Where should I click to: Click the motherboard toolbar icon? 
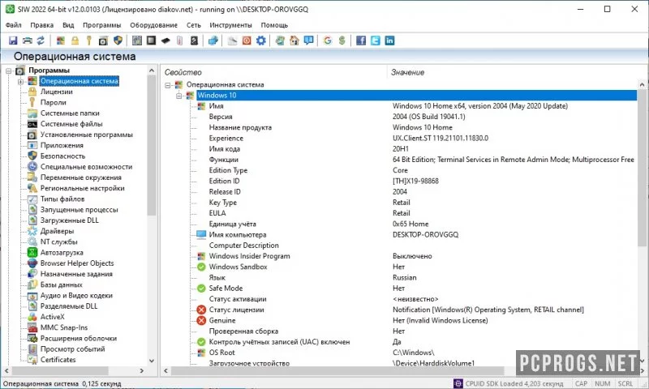pos(137,41)
